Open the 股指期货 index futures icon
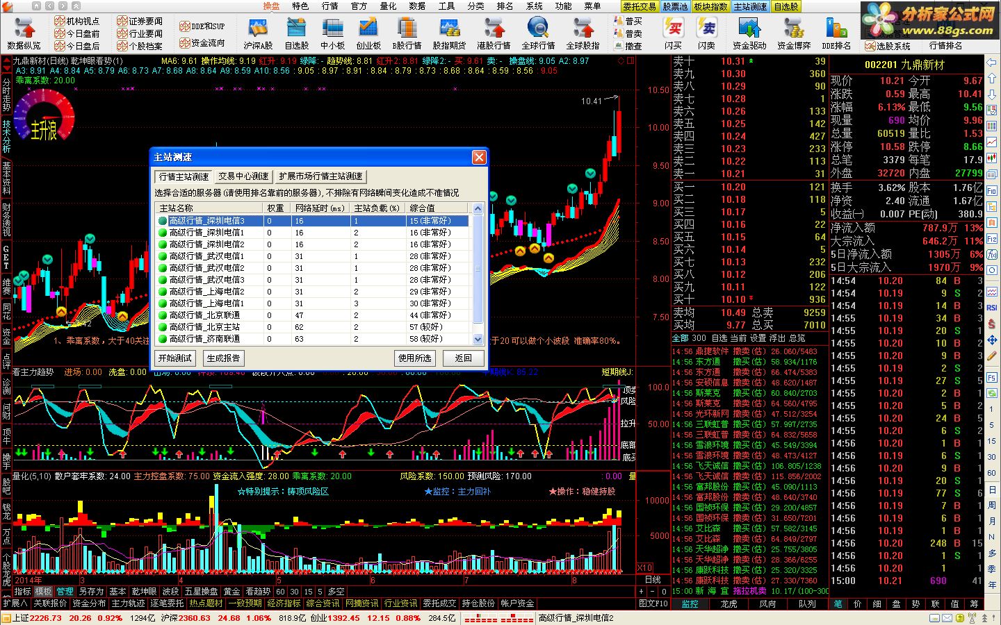The height and width of the screenshot is (625, 1001). pyautogui.click(x=449, y=33)
